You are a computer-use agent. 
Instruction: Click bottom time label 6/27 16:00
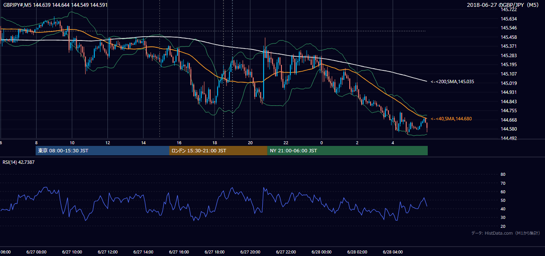(179, 252)
